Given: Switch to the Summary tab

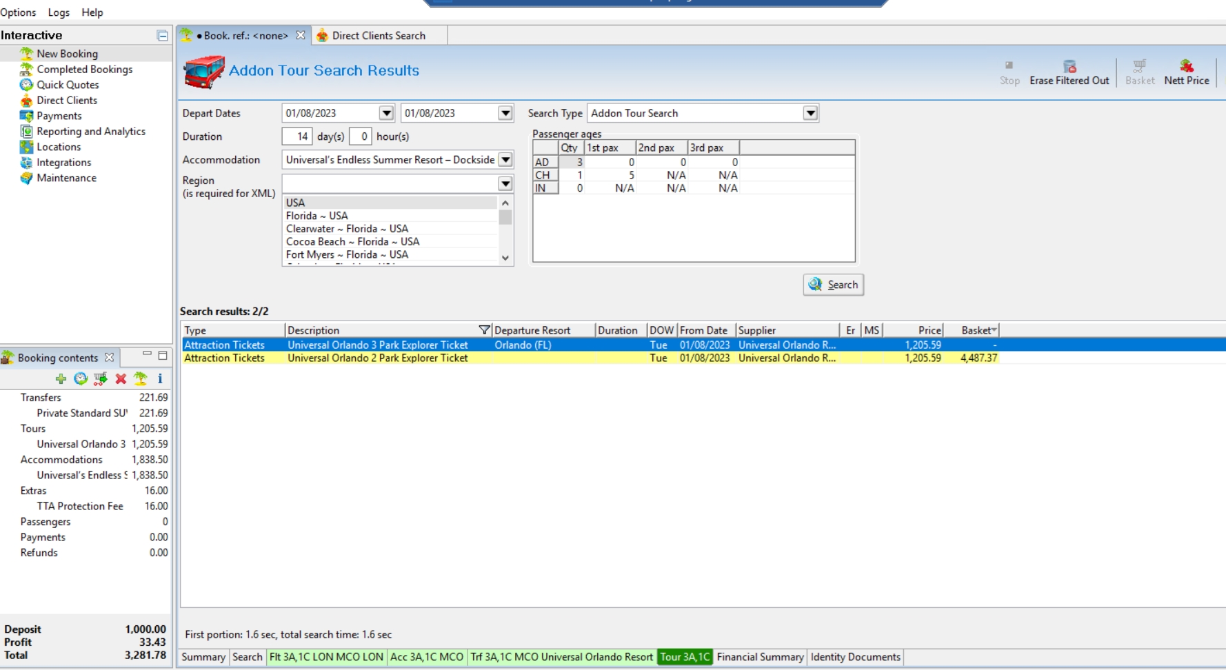Looking at the screenshot, I should click(203, 657).
